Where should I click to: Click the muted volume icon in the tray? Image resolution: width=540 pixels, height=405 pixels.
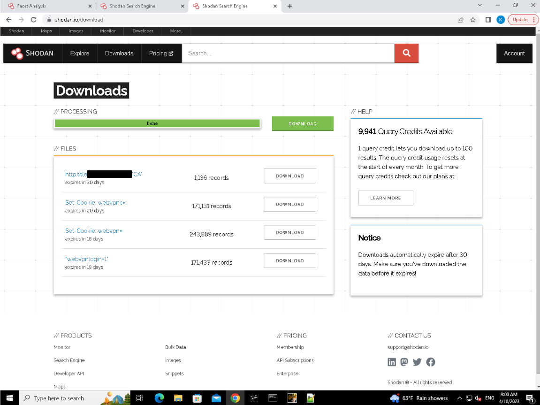pos(478,398)
